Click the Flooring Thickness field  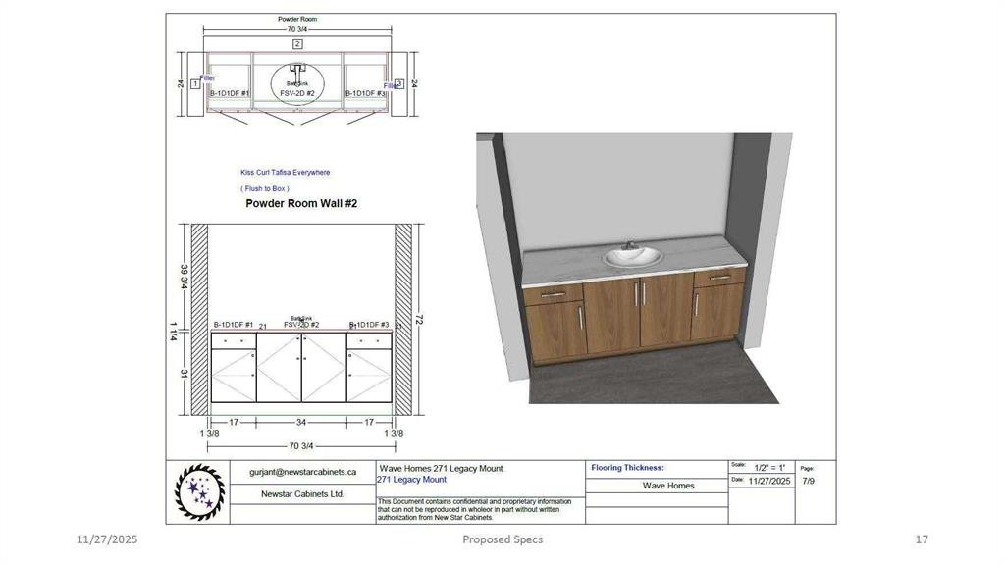[627, 468]
